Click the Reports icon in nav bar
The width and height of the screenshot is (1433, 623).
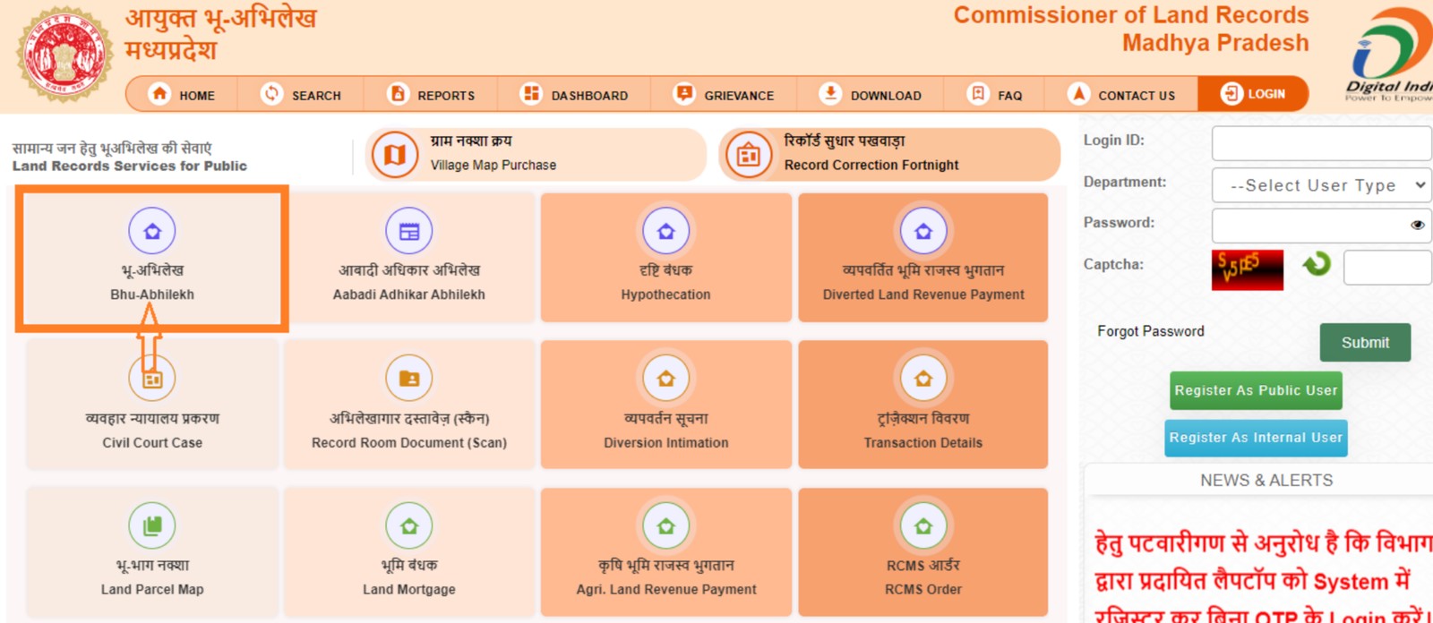click(398, 94)
